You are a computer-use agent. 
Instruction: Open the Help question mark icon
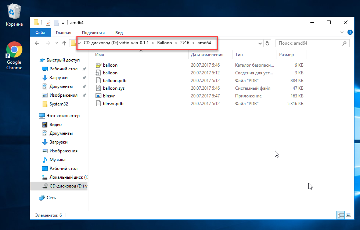pos(350,32)
